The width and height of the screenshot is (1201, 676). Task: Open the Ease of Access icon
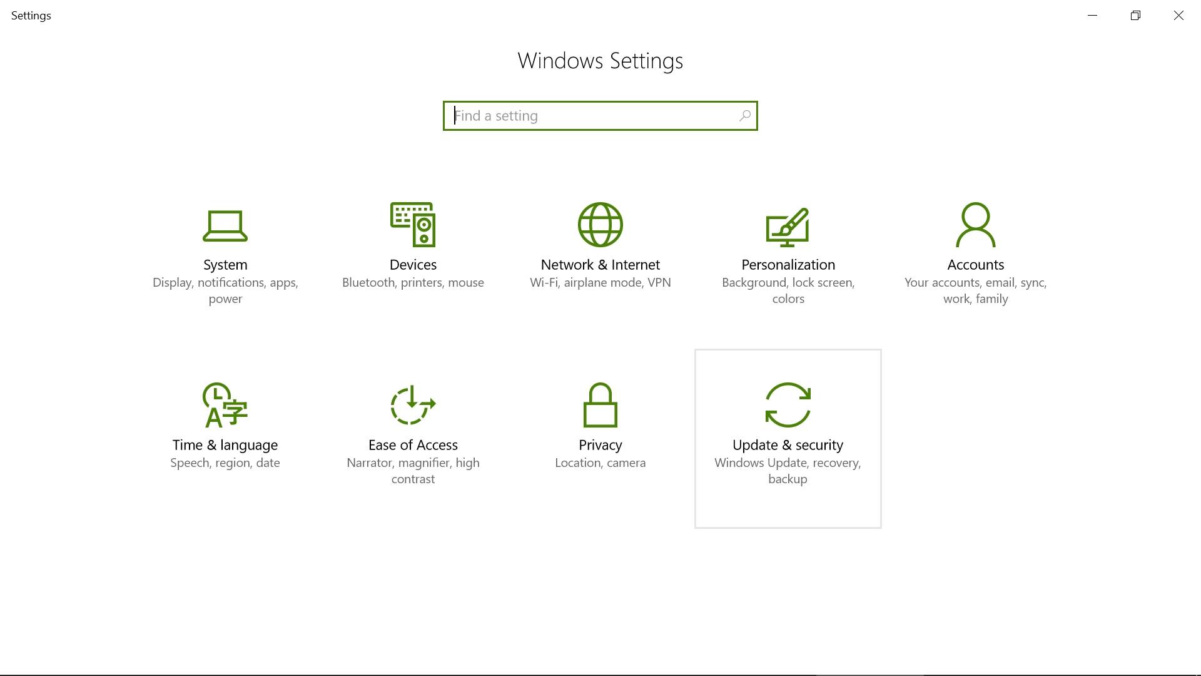pyautogui.click(x=413, y=405)
